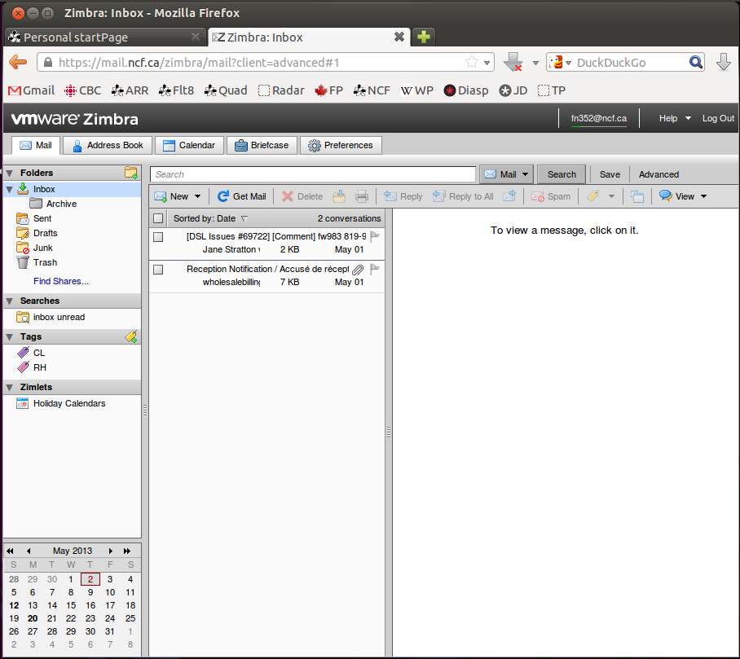Click the Tag message toolbar icon

(593, 196)
